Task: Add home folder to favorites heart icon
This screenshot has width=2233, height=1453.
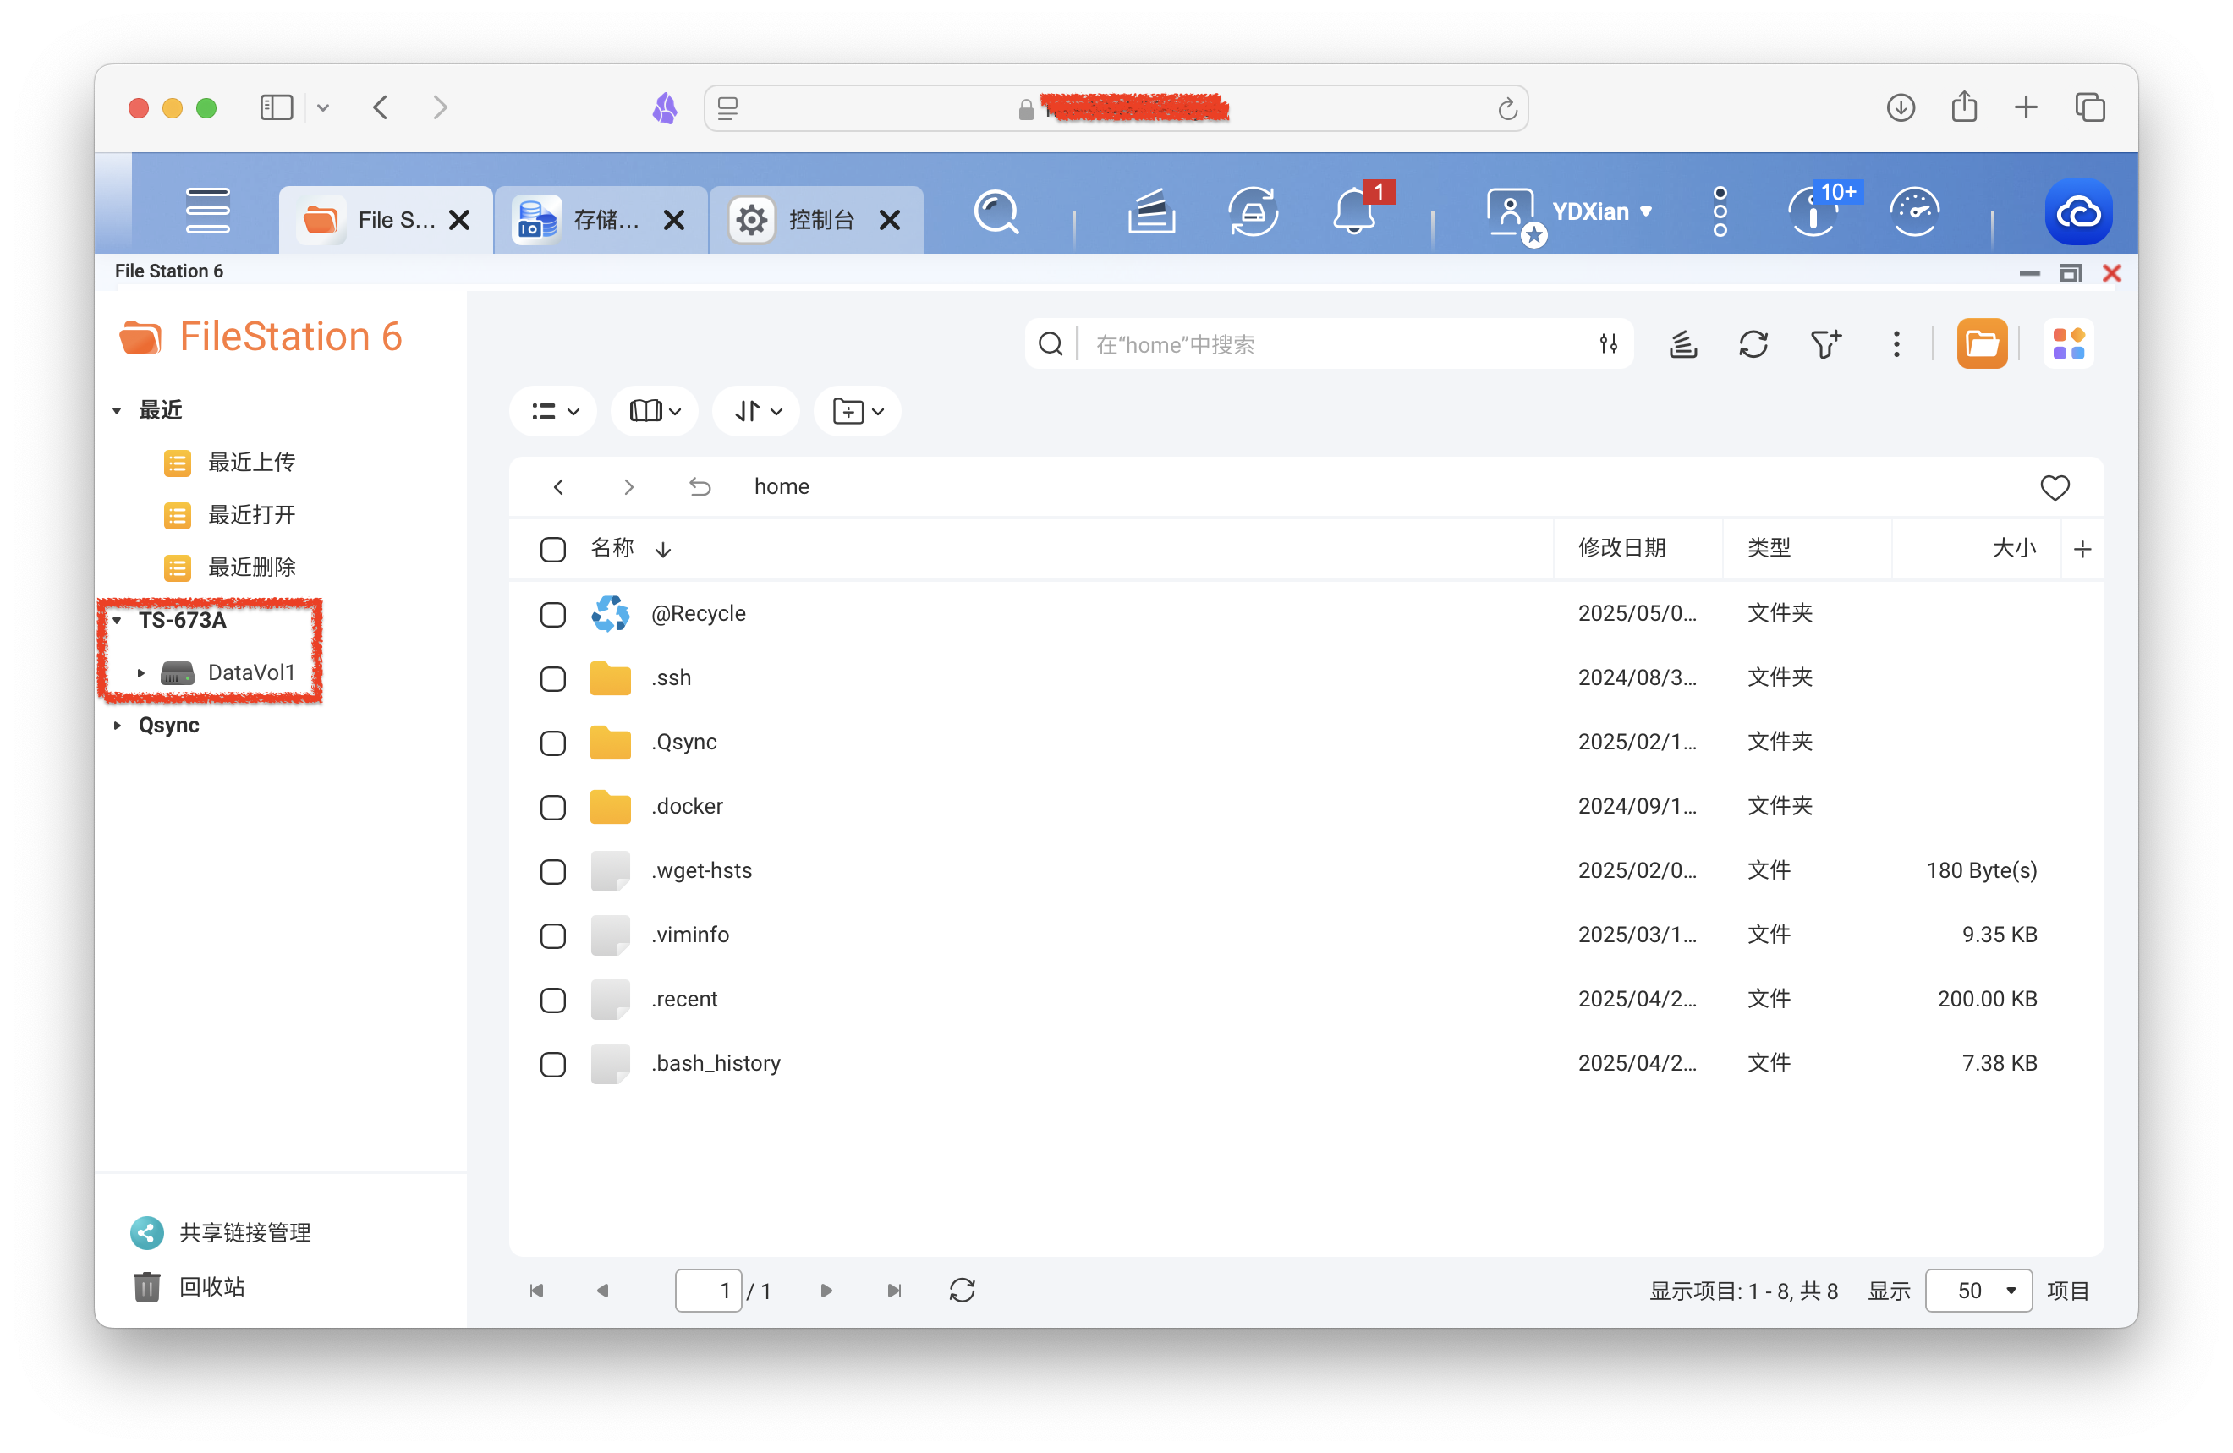Action: coord(2055,487)
